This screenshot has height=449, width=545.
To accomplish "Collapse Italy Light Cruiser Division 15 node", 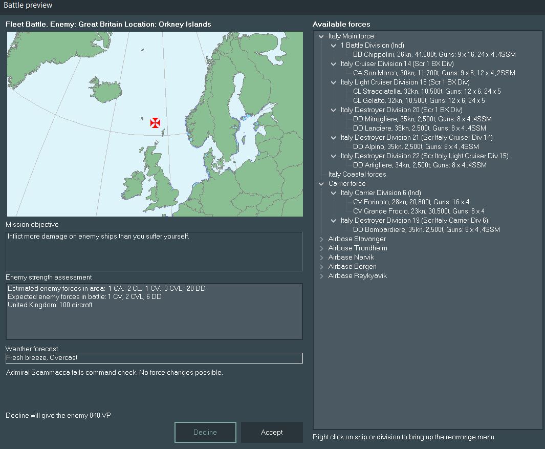I will coord(333,82).
